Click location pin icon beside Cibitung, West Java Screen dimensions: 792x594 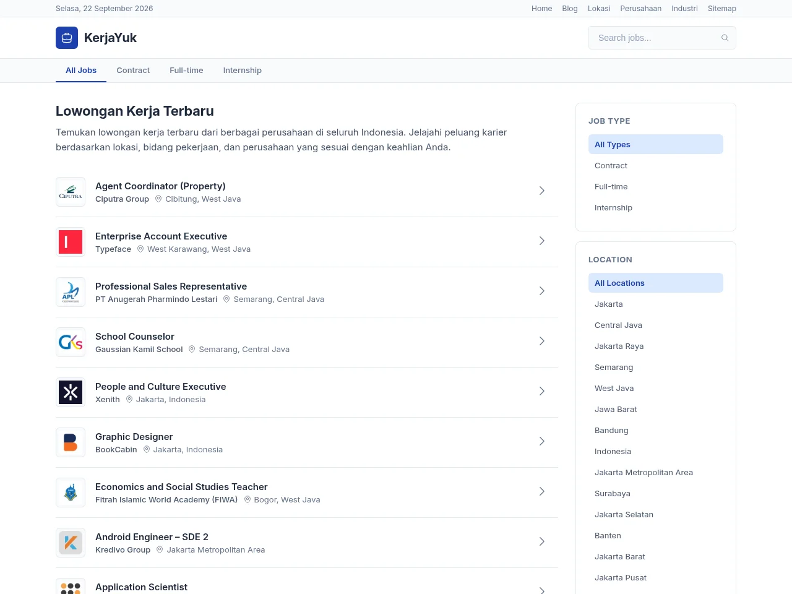pos(158,199)
